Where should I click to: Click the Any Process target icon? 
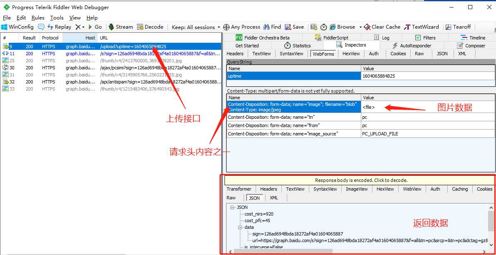pyautogui.click(x=226, y=27)
